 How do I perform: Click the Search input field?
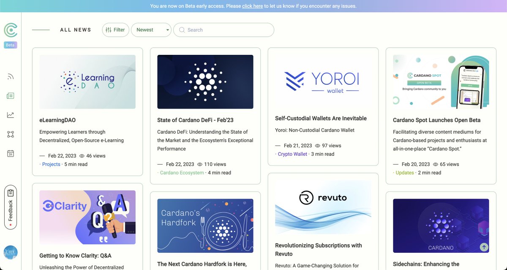[x=224, y=30]
